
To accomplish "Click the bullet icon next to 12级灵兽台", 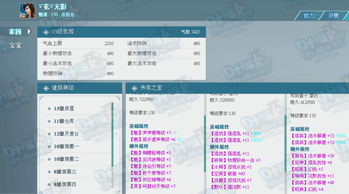I will pos(49,134).
